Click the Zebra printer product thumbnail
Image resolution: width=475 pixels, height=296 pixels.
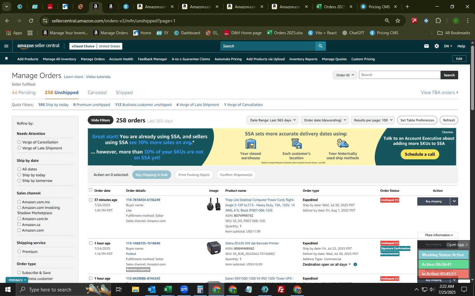tap(213, 248)
